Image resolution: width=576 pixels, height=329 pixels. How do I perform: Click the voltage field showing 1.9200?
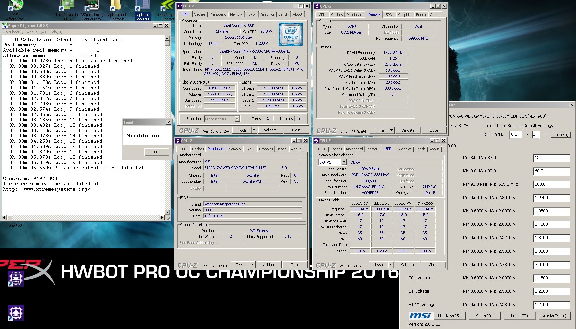551,198
